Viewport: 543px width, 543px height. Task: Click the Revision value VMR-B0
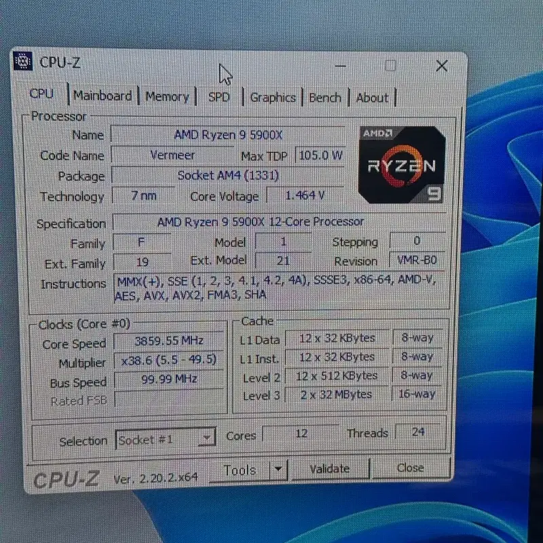(x=417, y=260)
